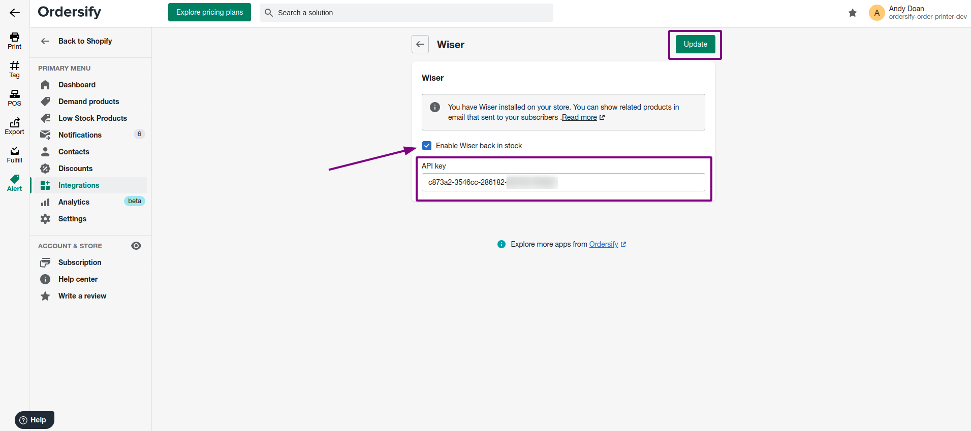Open the Andy Doan account avatar

(877, 13)
